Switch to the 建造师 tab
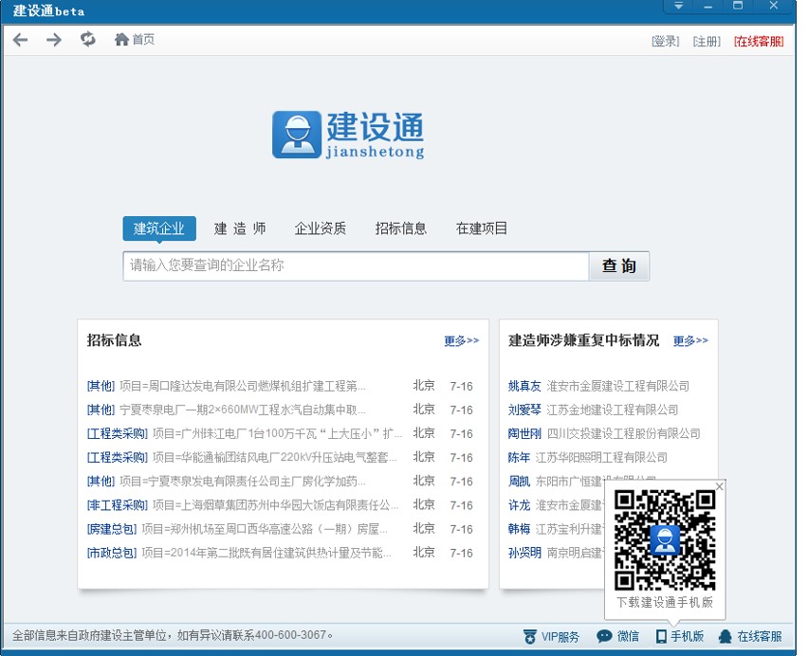 [240, 228]
